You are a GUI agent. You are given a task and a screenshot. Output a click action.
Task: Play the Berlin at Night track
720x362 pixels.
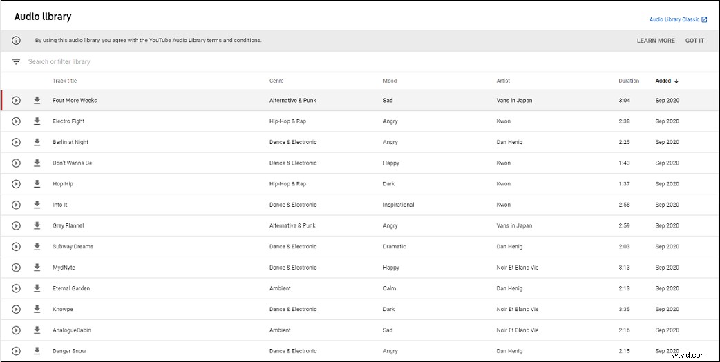coord(16,142)
